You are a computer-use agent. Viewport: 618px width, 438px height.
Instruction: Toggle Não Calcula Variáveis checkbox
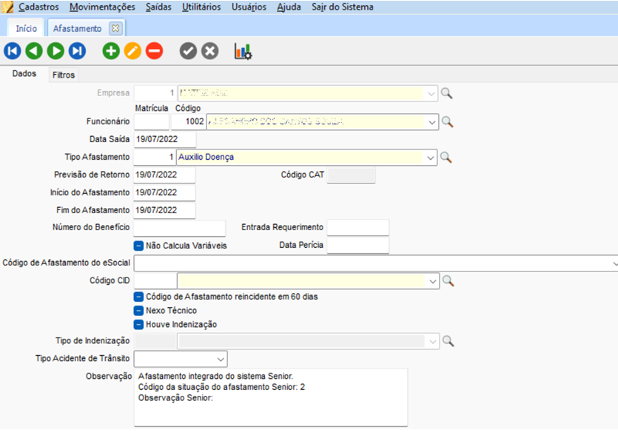tap(138, 246)
